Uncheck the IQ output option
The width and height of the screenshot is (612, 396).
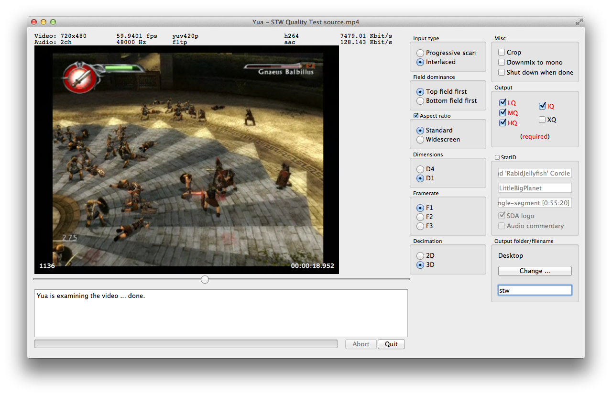coord(542,106)
